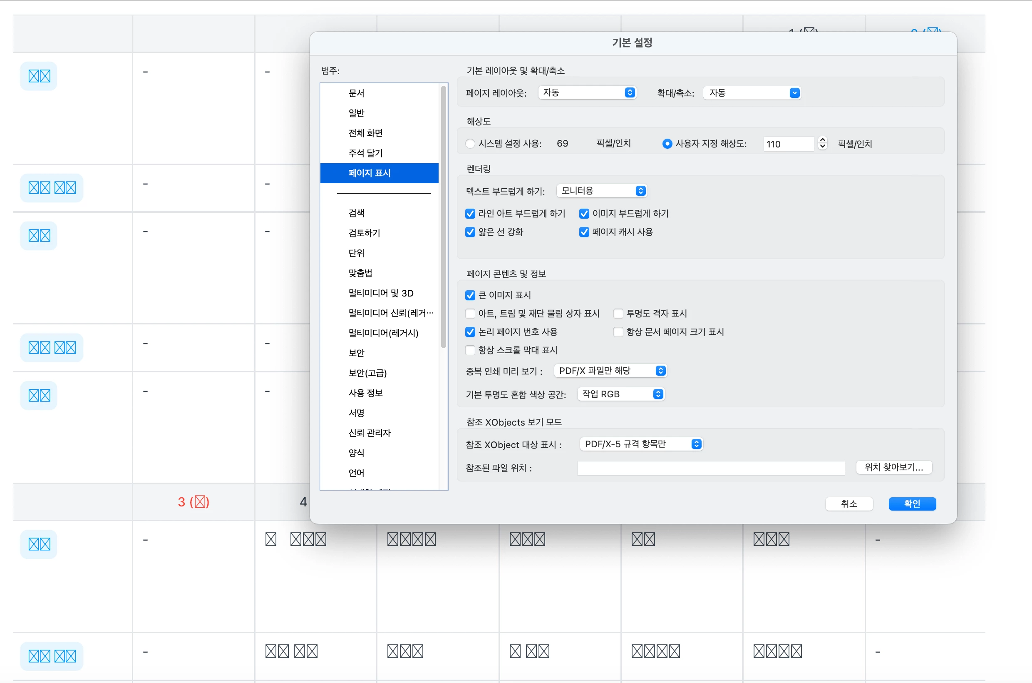Open the 문서 category

356,93
